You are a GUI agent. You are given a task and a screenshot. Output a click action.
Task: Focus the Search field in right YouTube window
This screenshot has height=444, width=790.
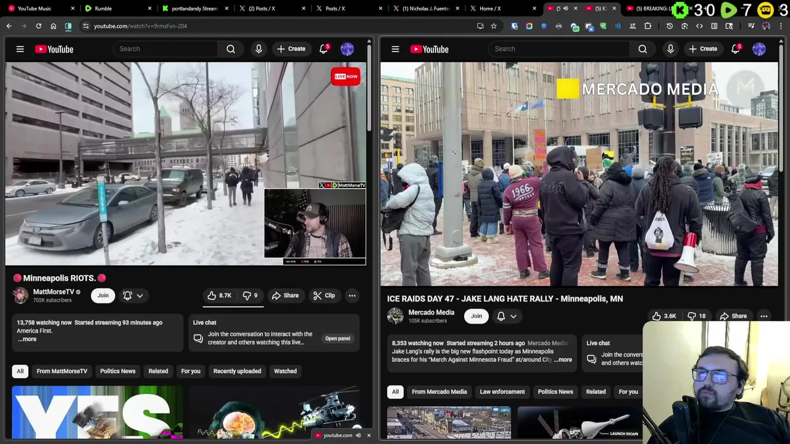tap(559, 49)
